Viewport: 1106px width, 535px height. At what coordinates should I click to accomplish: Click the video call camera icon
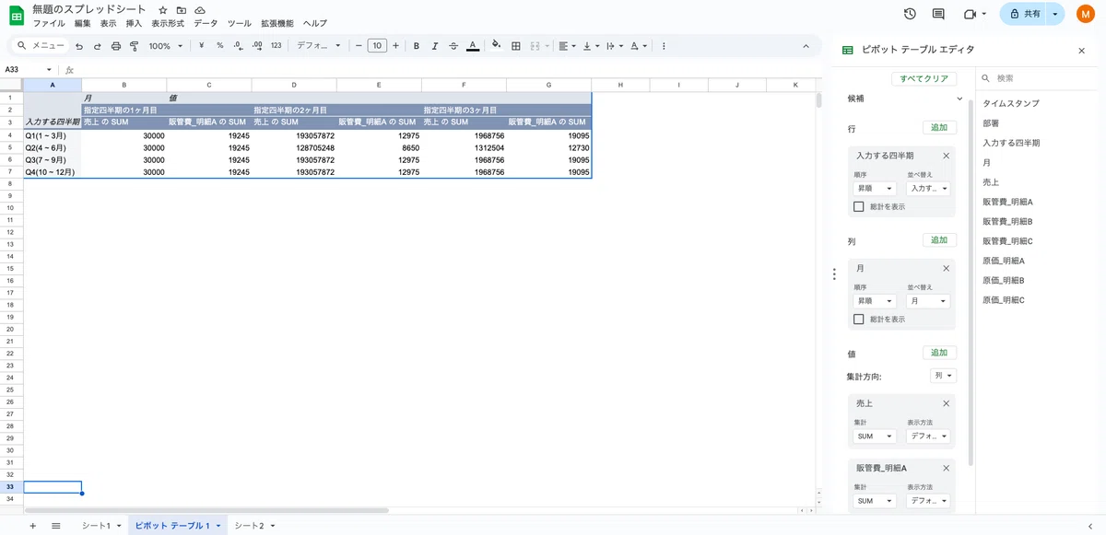pyautogui.click(x=969, y=14)
